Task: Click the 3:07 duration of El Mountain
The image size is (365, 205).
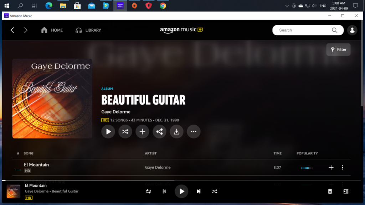Action: pos(277,167)
